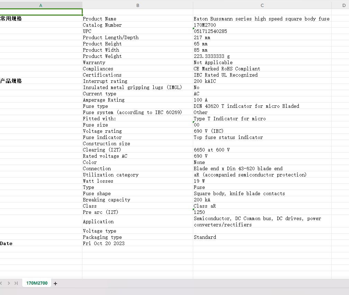349x295 pixels.
Task: Select the '100 A' cell
Action: point(262,99)
